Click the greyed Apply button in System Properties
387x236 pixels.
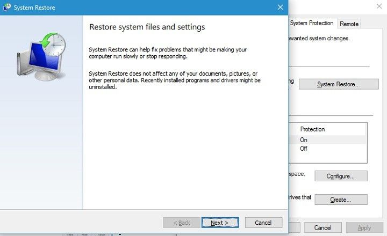pos(364,227)
